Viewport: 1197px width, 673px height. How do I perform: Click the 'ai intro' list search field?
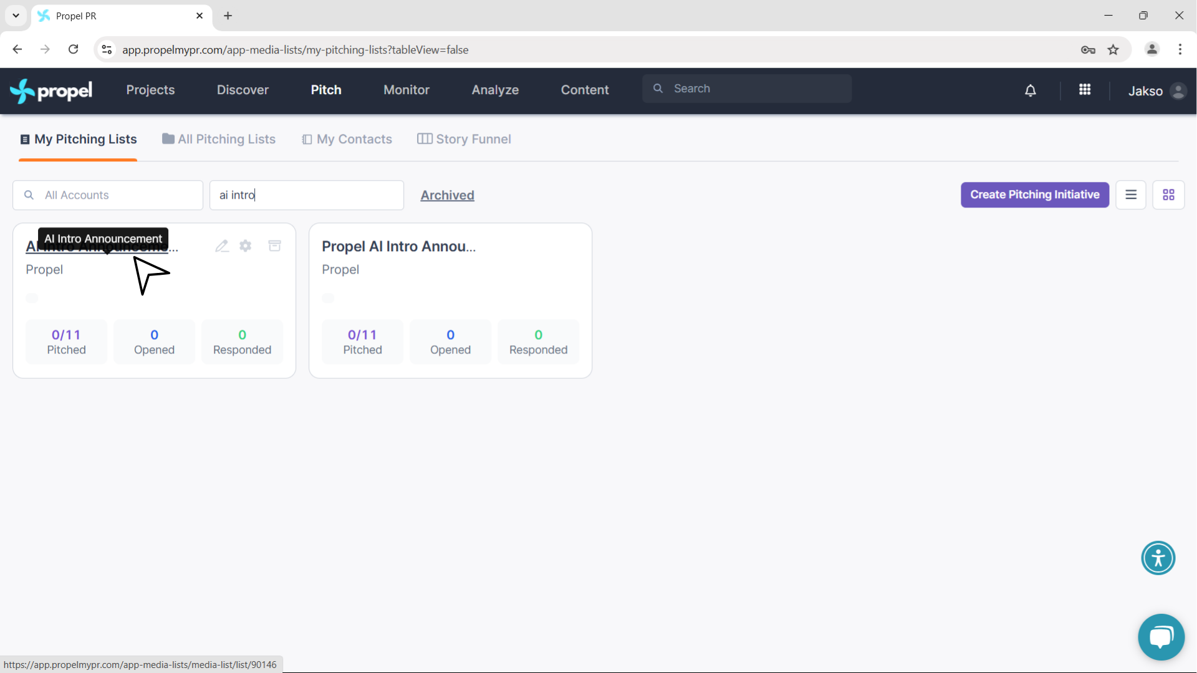[x=307, y=195]
